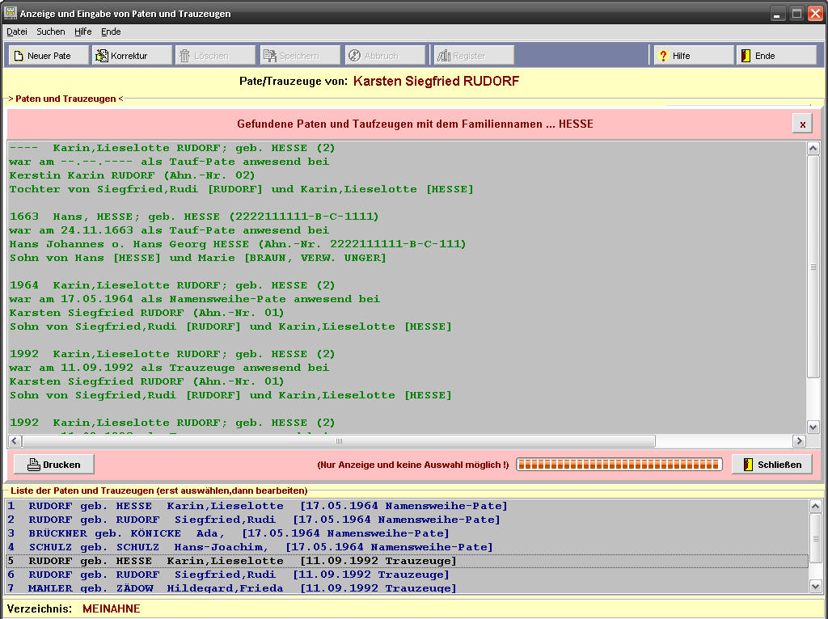
Task: Click the Hilfe question mark button
Action: tap(694, 56)
